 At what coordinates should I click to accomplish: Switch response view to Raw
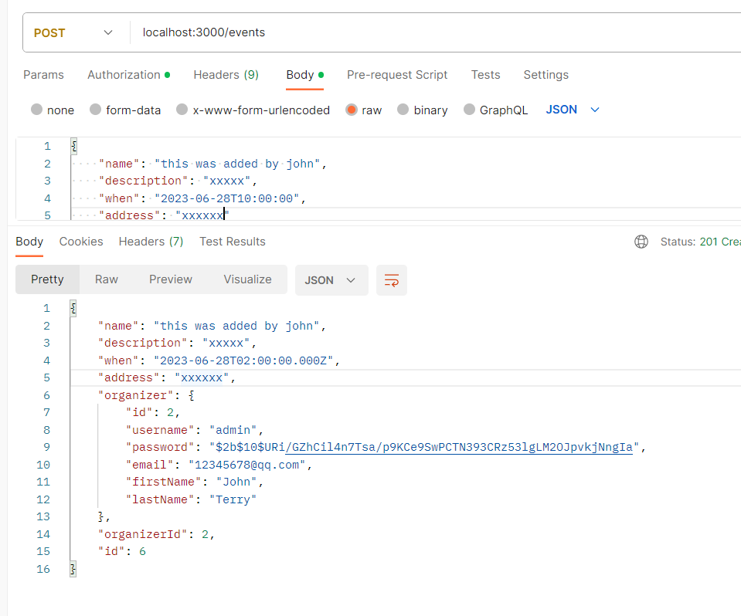107,279
